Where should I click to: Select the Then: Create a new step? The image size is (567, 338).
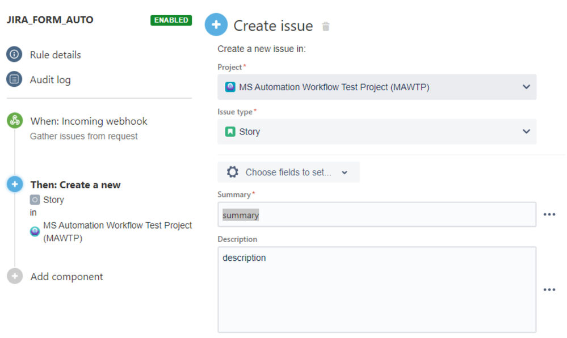click(x=75, y=185)
